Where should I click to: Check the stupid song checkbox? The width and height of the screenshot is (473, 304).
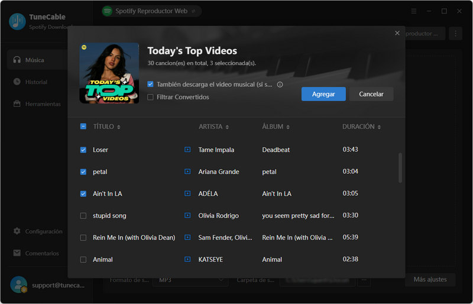83,215
